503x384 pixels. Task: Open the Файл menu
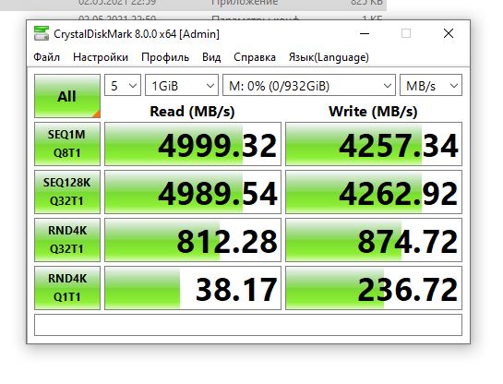pyautogui.click(x=46, y=57)
